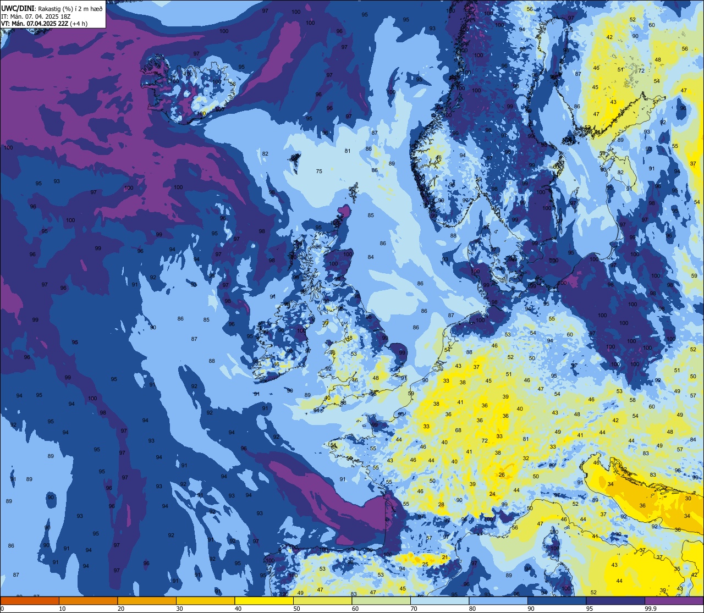Screen dimensions: 704x613
Task: Select the legend swatch between 30 and 40
Action: coord(205,601)
